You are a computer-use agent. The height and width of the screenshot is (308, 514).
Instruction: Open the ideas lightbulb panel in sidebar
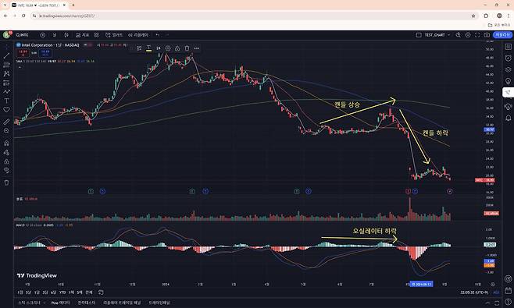[508, 81]
